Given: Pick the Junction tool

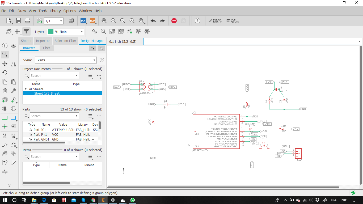Looking at the screenshot, I should pos(5,126).
